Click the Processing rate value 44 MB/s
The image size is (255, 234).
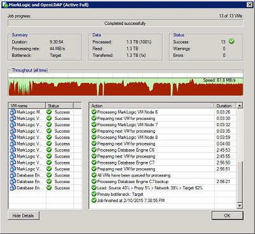pyautogui.click(x=57, y=48)
